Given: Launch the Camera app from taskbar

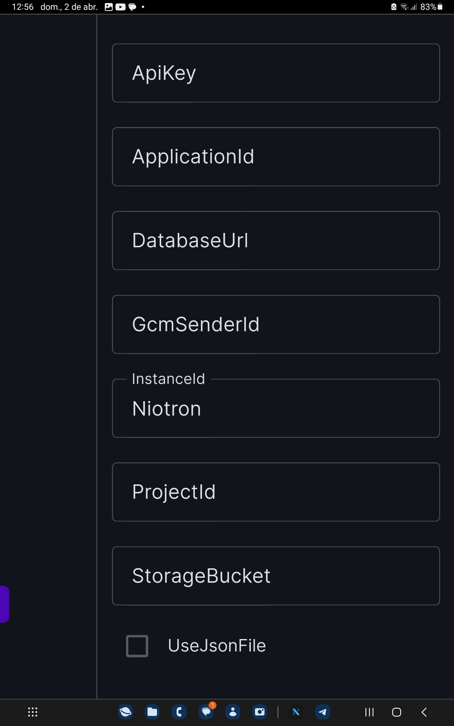Looking at the screenshot, I should [260, 712].
